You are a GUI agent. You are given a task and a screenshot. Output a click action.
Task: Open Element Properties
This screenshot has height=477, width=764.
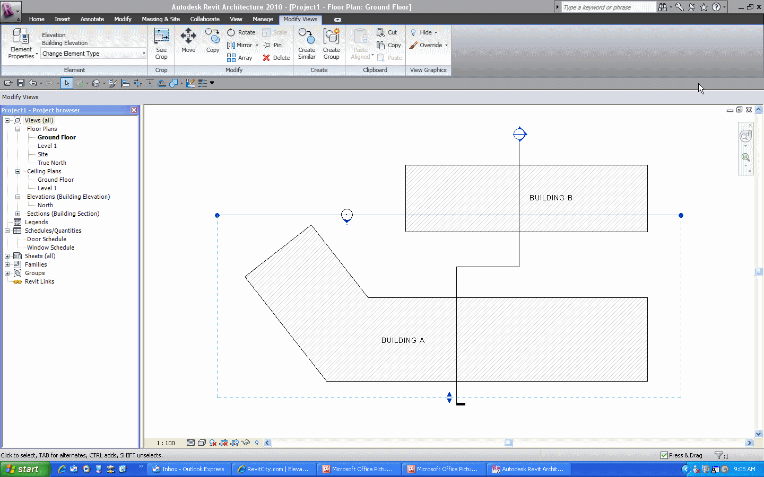[21, 44]
